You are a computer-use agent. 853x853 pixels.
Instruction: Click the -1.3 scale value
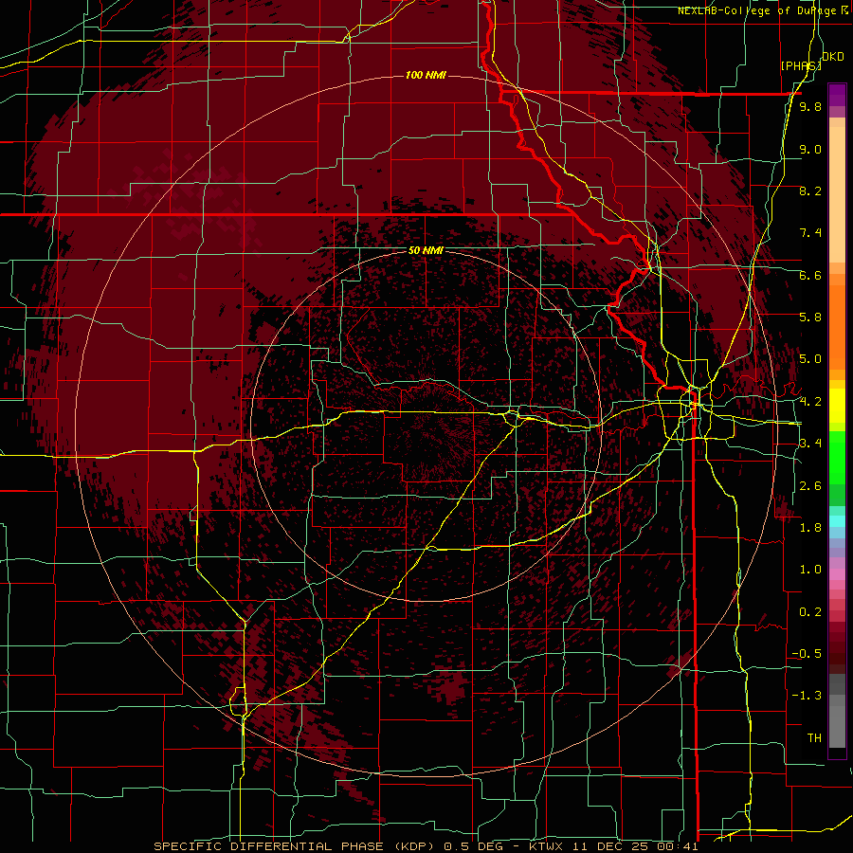pos(807,696)
